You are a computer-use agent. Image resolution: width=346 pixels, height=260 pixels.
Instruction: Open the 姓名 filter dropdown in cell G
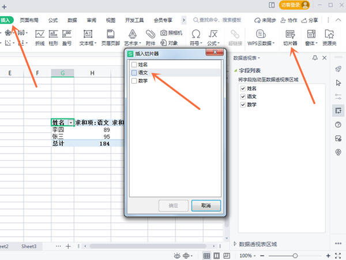pos(71,122)
